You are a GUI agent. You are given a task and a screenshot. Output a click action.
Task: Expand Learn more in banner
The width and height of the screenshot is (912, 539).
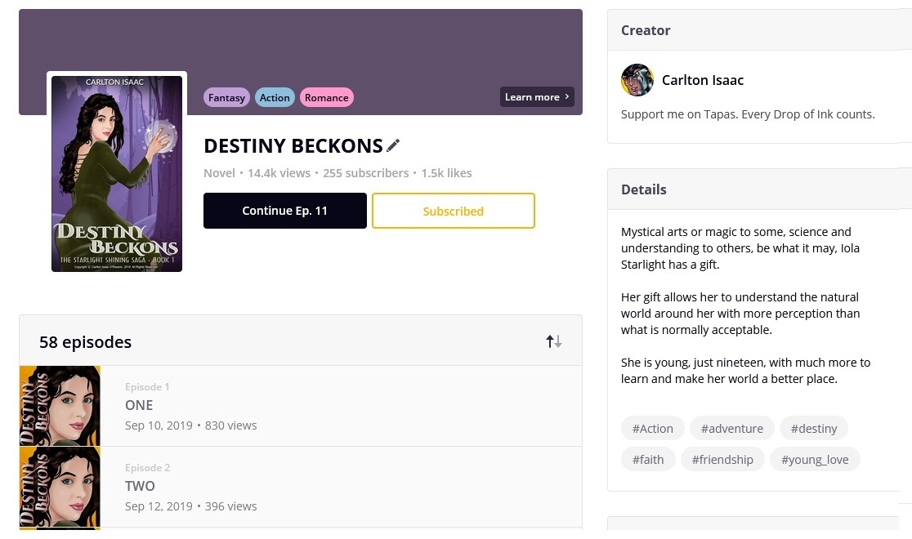point(537,97)
